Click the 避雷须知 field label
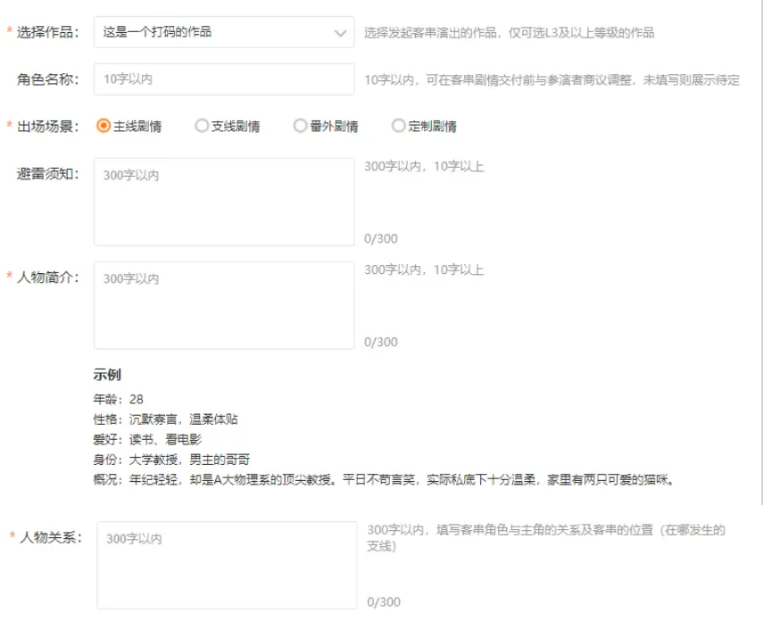 [x=48, y=174]
